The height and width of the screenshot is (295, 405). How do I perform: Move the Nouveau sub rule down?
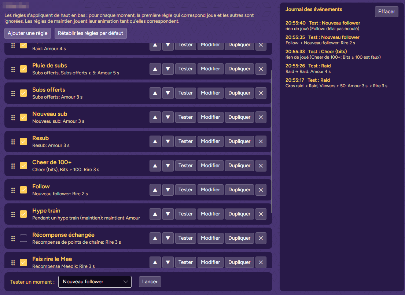[x=168, y=117]
